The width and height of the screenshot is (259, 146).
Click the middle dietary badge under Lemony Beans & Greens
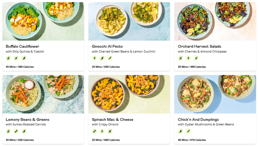point(16,131)
